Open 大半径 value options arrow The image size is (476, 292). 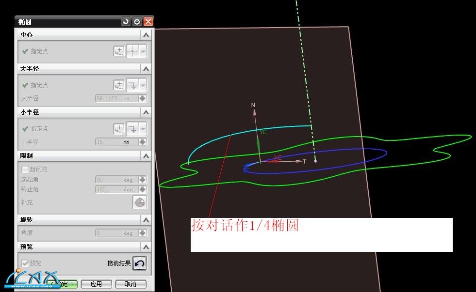point(142,98)
